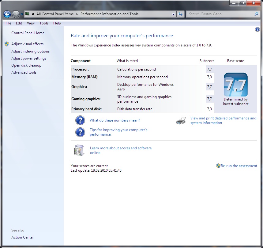Viewport: 263px width, 248px height.
Task: Minimize the window
Action: (234, 3)
